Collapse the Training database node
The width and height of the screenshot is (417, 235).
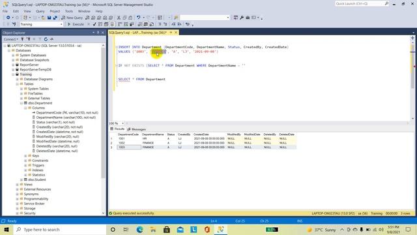(x=13, y=74)
